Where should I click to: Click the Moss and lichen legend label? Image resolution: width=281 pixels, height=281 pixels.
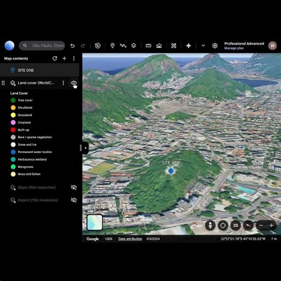point(29,174)
